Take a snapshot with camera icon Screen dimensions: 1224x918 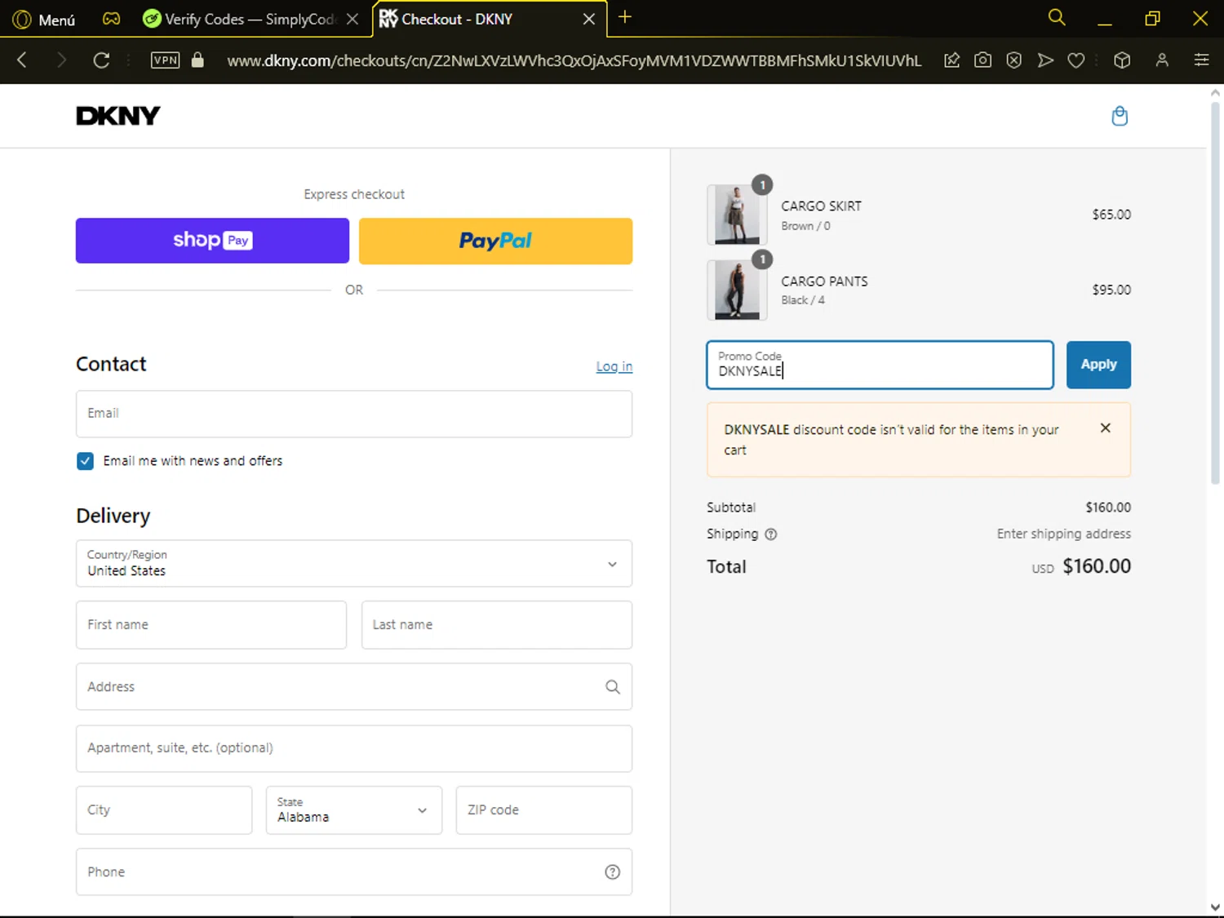click(982, 60)
